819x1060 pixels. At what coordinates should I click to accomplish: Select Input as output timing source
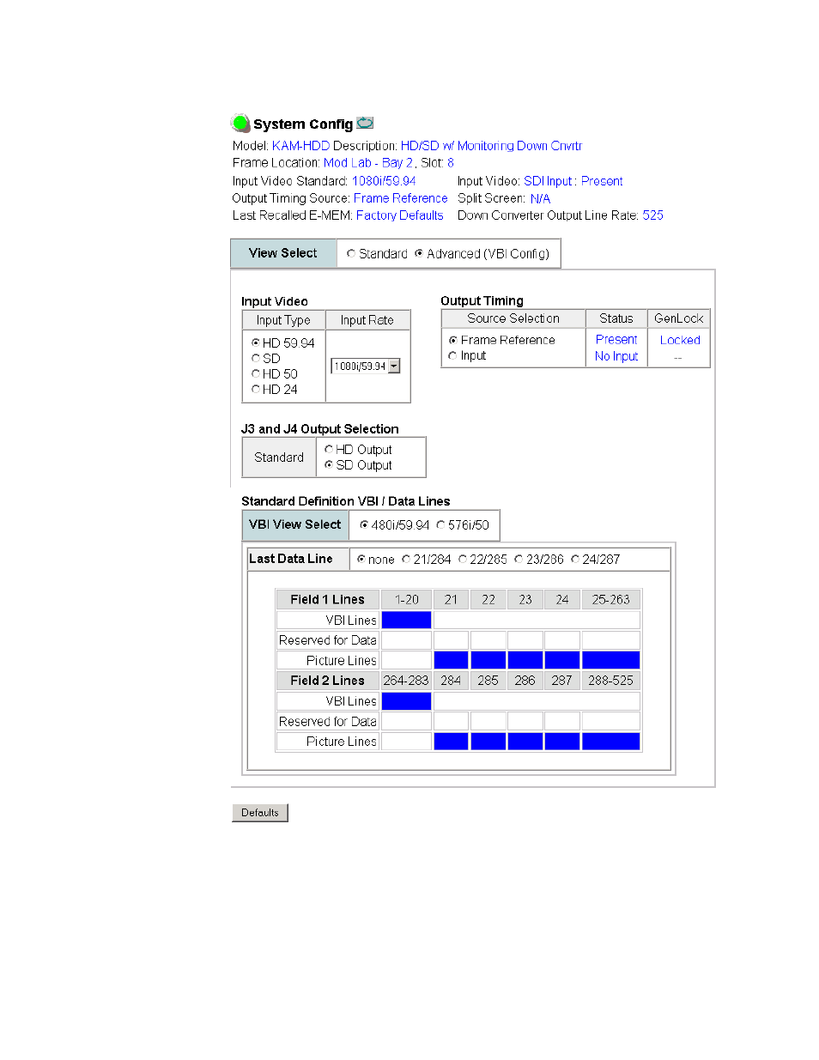tap(453, 355)
